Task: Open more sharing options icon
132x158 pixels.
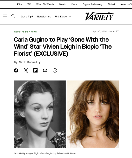Action: click(55, 70)
